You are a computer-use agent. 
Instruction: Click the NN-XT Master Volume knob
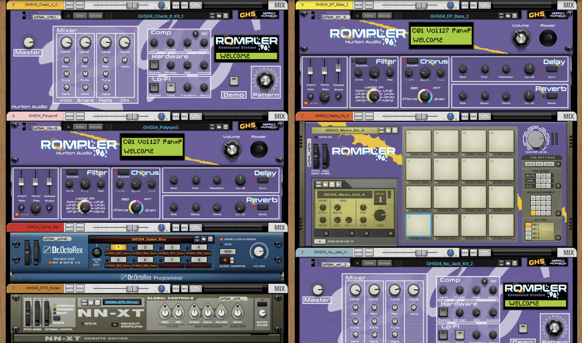coord(262,313)
